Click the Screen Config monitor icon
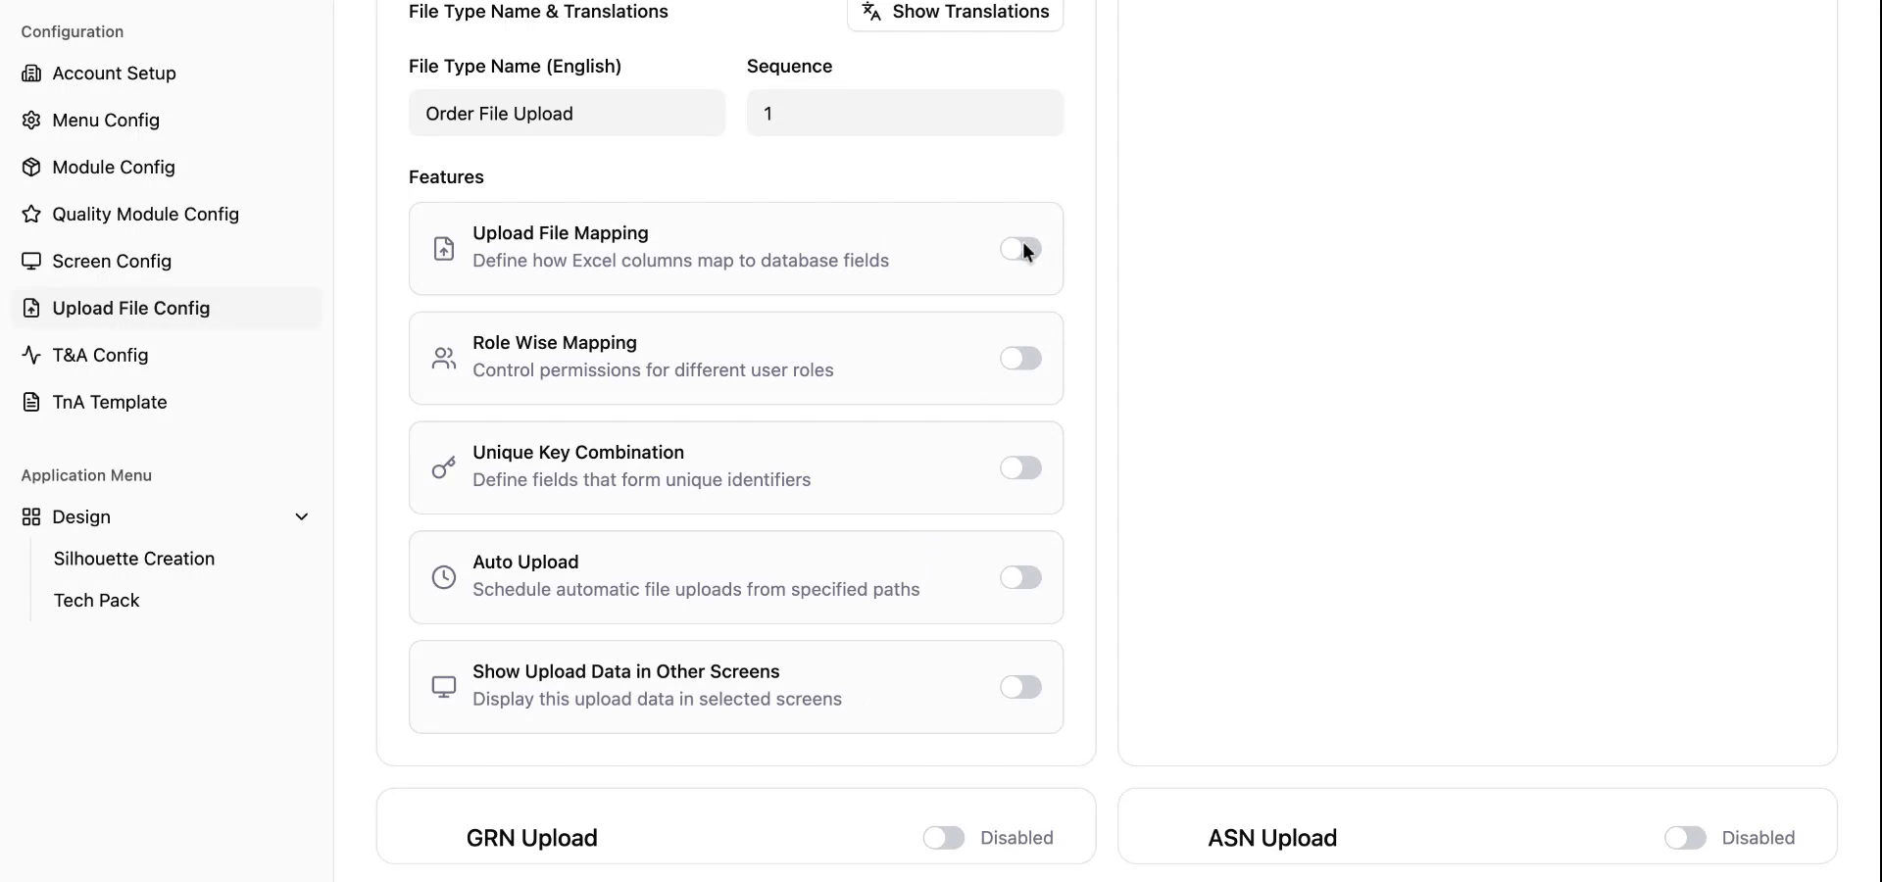The image size is (1882, 882). (32, 261)
